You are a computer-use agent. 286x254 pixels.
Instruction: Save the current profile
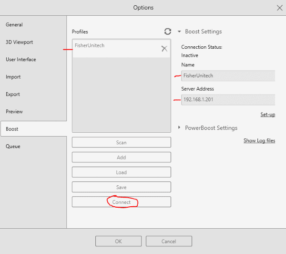(121, 187)
